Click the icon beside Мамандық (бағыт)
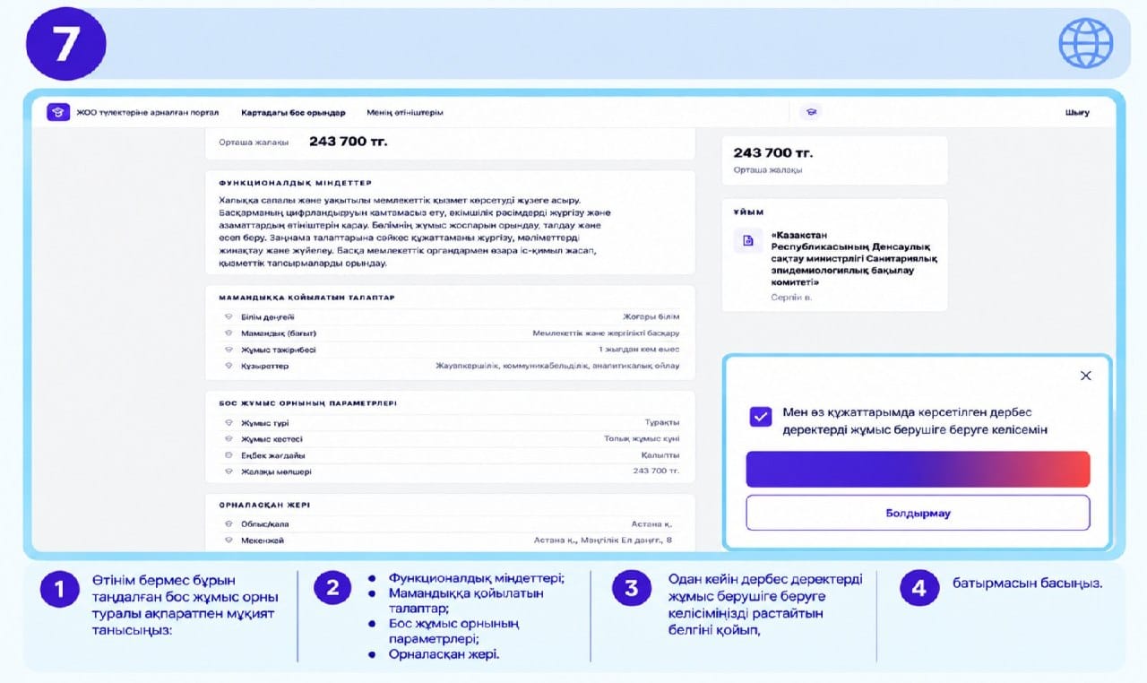The image size is (1147, 683). (x=229, y=333)
